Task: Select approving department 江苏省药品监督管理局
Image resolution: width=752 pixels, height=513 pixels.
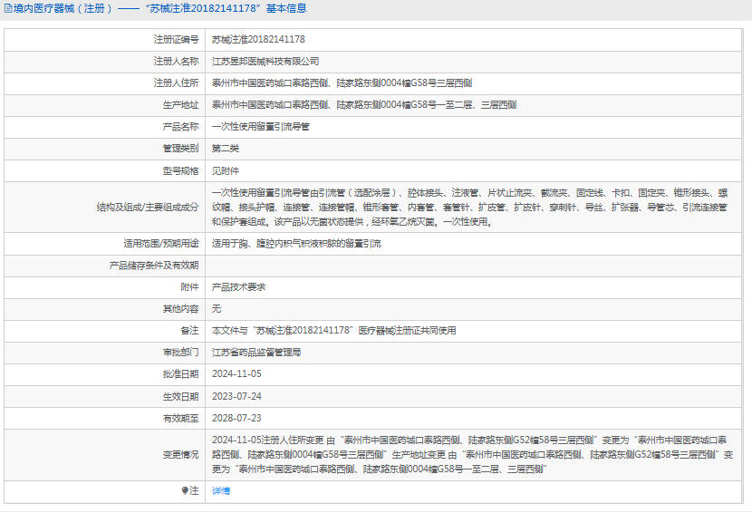Action: (x=256, y=353)
